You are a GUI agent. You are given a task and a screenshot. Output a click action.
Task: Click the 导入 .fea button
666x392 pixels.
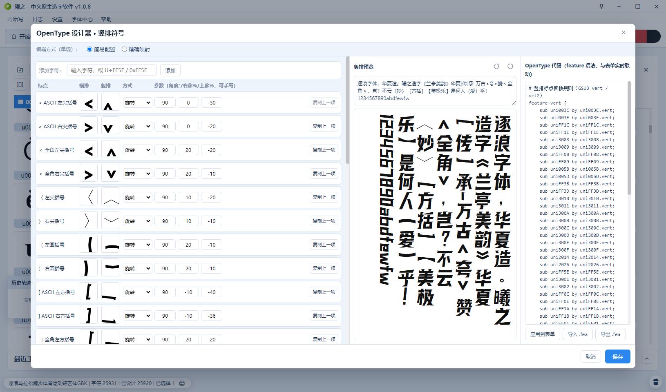coord(578,334)
